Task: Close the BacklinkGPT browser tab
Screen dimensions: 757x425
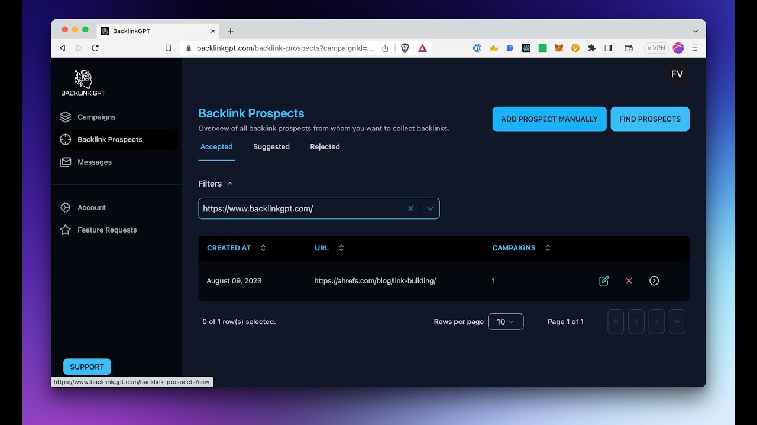Action: tap(213, 31)
